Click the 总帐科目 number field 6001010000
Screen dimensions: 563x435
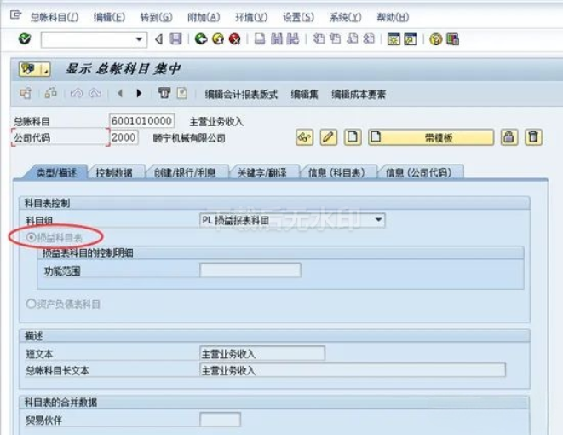(x=141, y=121)
